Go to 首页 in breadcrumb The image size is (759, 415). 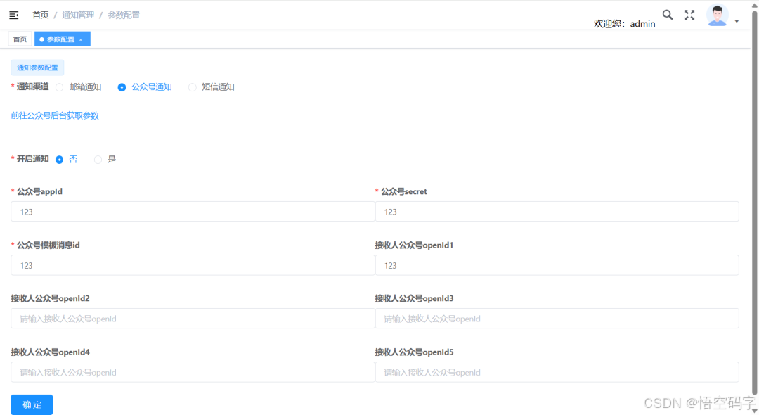(x=41, y=15)
